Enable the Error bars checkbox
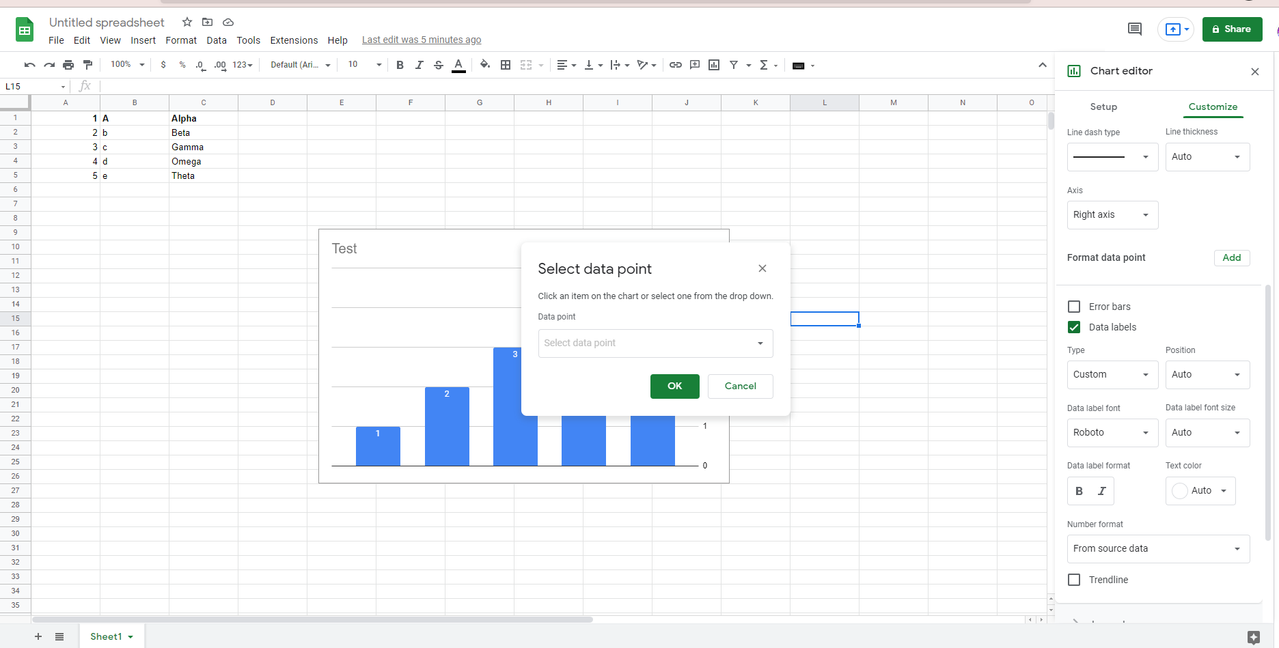The height and width of the screenshot is (648, 1279). 1074,307
